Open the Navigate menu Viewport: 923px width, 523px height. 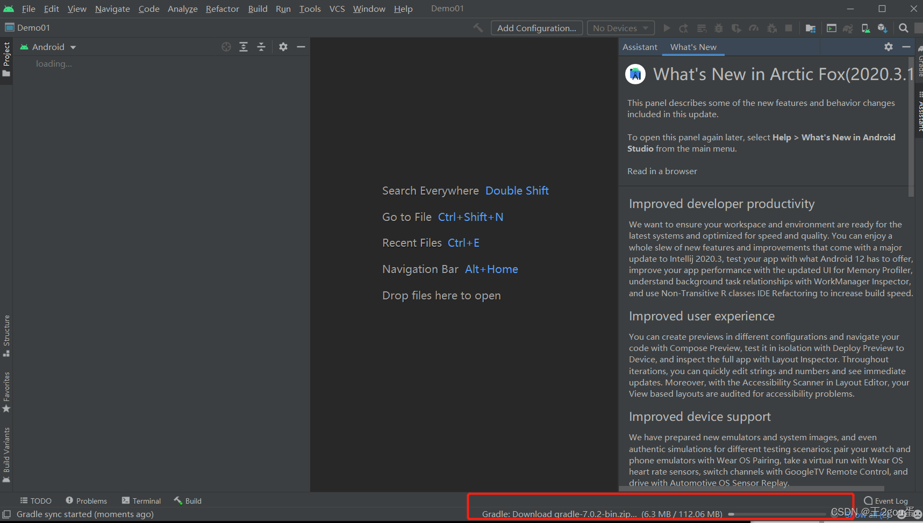(112, 9)
